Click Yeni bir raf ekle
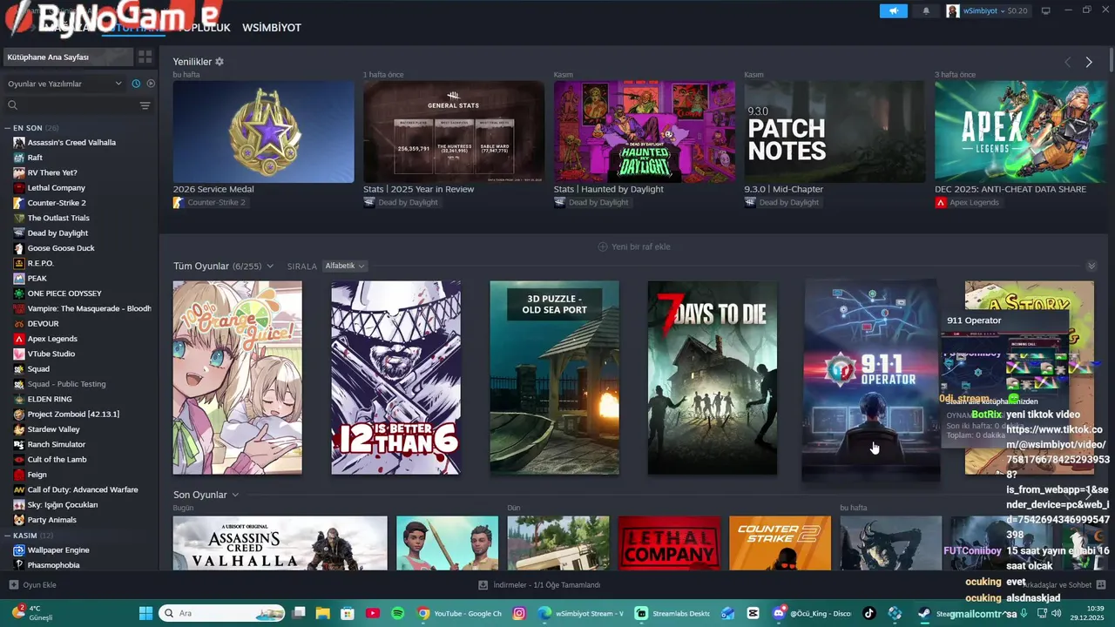 [634, 246]
